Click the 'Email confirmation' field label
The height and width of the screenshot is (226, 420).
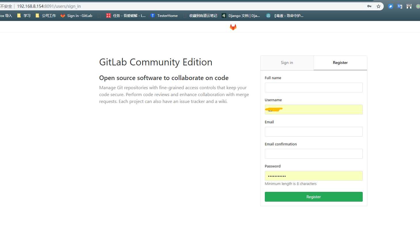point(281,144)
